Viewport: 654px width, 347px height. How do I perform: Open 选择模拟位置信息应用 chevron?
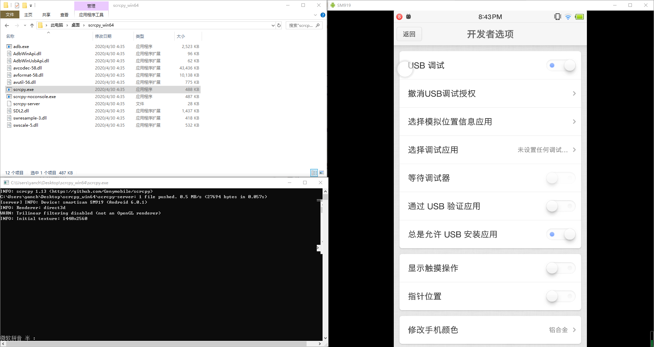click(574, 122)
